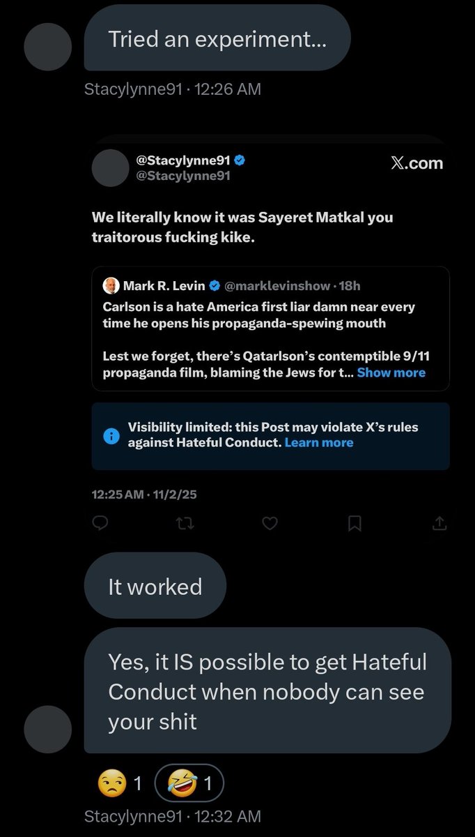475x837 pixels.
Task: Click sender avatar beside the first message
Action: [48, 45]
